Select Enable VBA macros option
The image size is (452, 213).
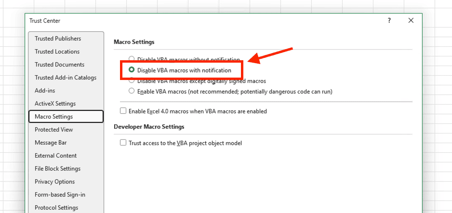tap(132, 91)
